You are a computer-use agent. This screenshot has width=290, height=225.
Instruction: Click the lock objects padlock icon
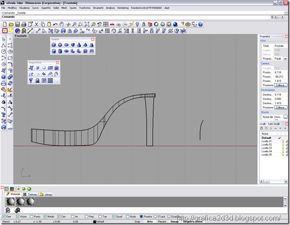pyautogui.click(x=143, y=24)
